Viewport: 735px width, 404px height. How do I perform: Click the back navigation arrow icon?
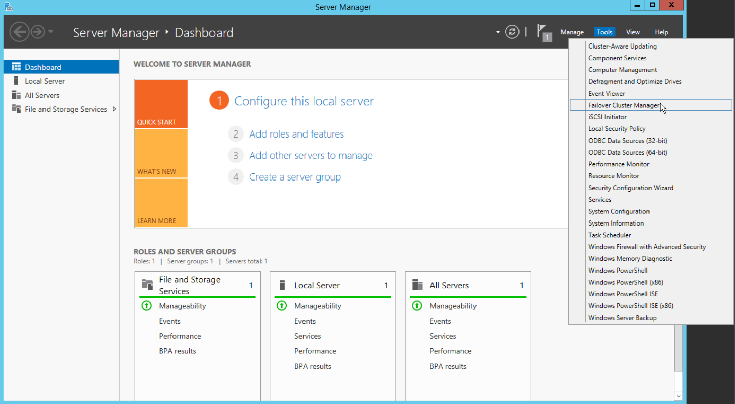[19, 32]
